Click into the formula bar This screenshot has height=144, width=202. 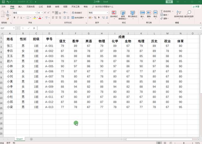(x=119, y=28)
